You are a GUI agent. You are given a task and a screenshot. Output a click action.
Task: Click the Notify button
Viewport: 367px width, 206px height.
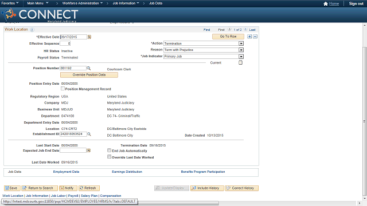click(x=68, y=188)
